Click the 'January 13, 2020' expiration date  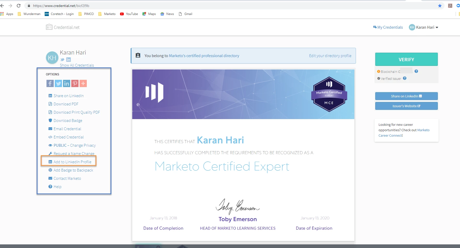[x=315, y=218]
